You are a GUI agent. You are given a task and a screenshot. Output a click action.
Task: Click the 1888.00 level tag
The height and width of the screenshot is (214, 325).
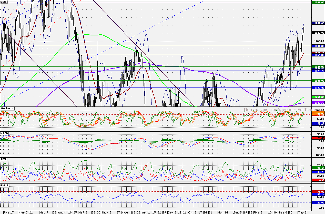318,46
